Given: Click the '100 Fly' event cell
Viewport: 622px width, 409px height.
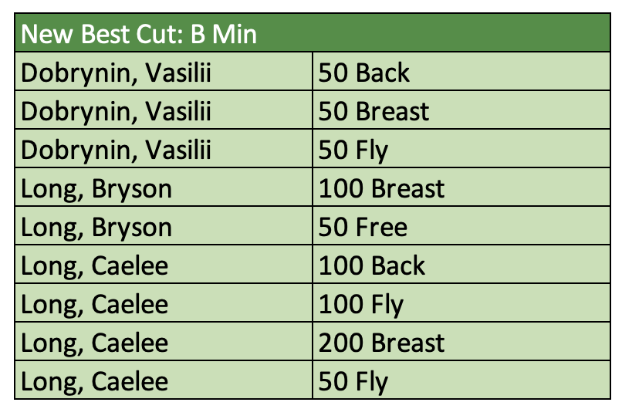Looking at the screenshot, I should (x=361, y=304).
